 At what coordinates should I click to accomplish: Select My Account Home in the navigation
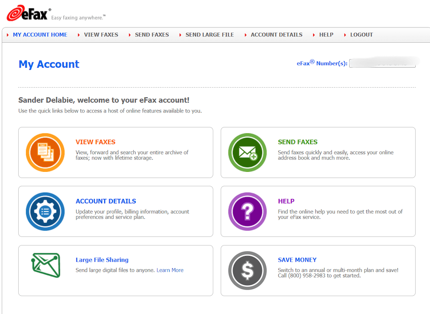pos(40,34)
